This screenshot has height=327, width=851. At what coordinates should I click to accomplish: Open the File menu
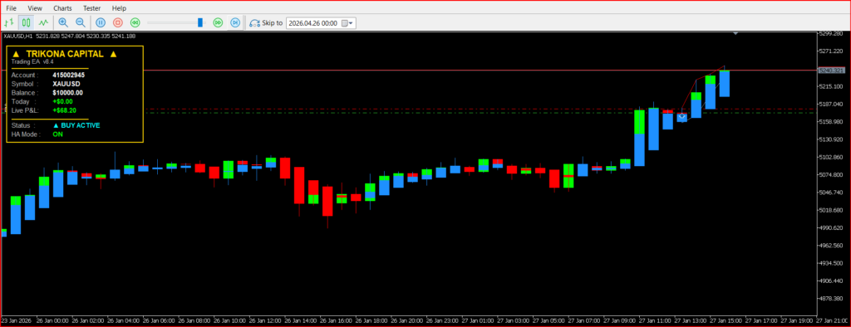pos(11,8)
